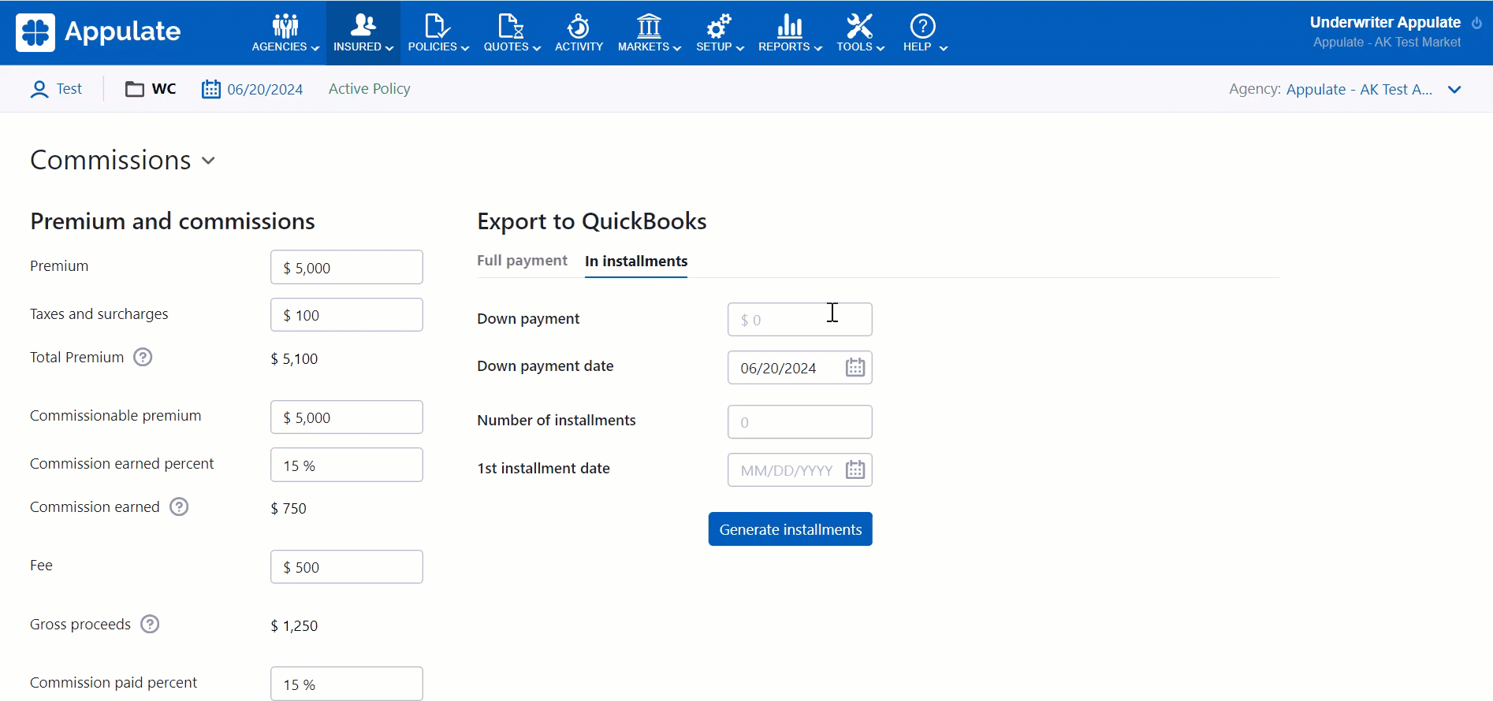Expand the Commissions page dropdown

(208, 161)
